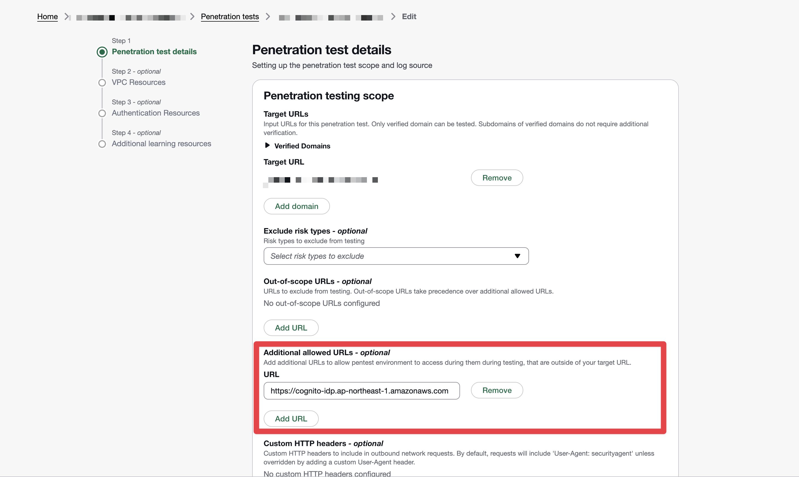Click the dropdown arrow for risk types
This screenshot has width=799, height=477.
point(517,256)
